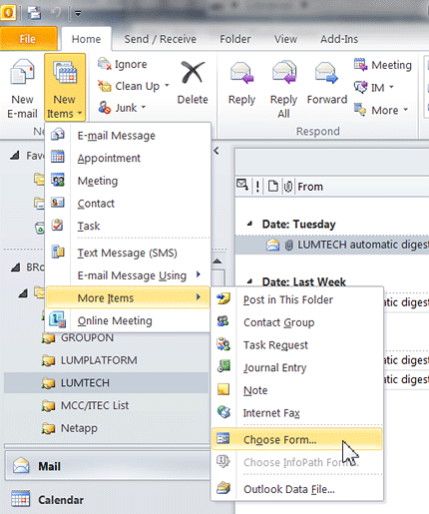Click the New E-mail ribbon button
This screenshot has height=514, width=429.
(22, 88)
